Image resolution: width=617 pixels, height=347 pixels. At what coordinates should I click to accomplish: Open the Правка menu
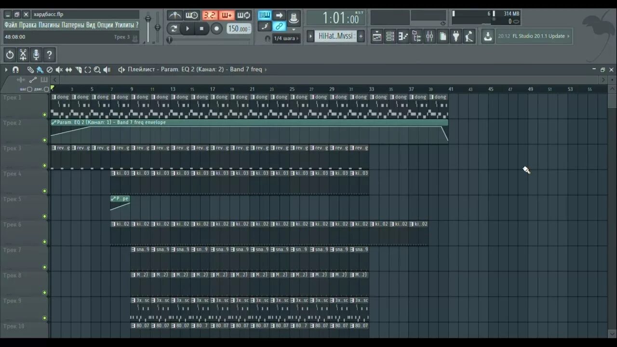(x=28, y=25)
